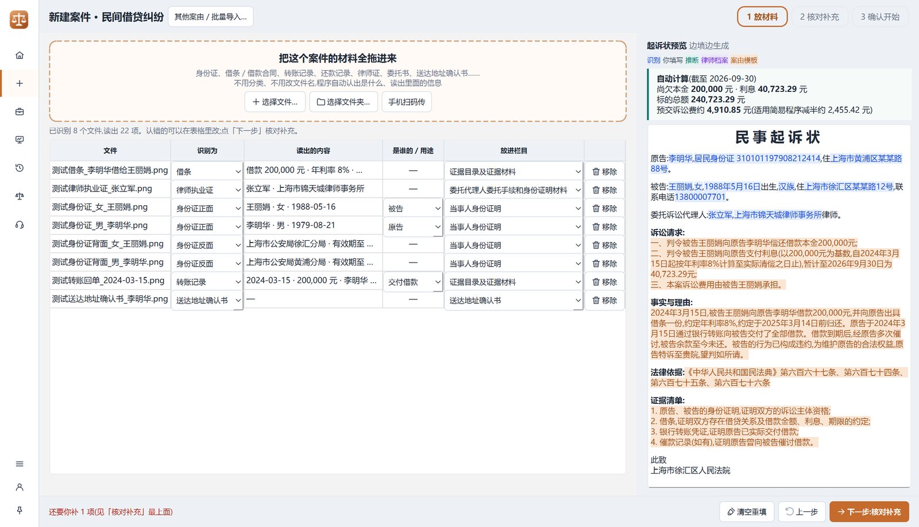Image resolution: width=919 pixels, height=527 pixels.
Task: Click 清空重填 button
Action: 747,511
